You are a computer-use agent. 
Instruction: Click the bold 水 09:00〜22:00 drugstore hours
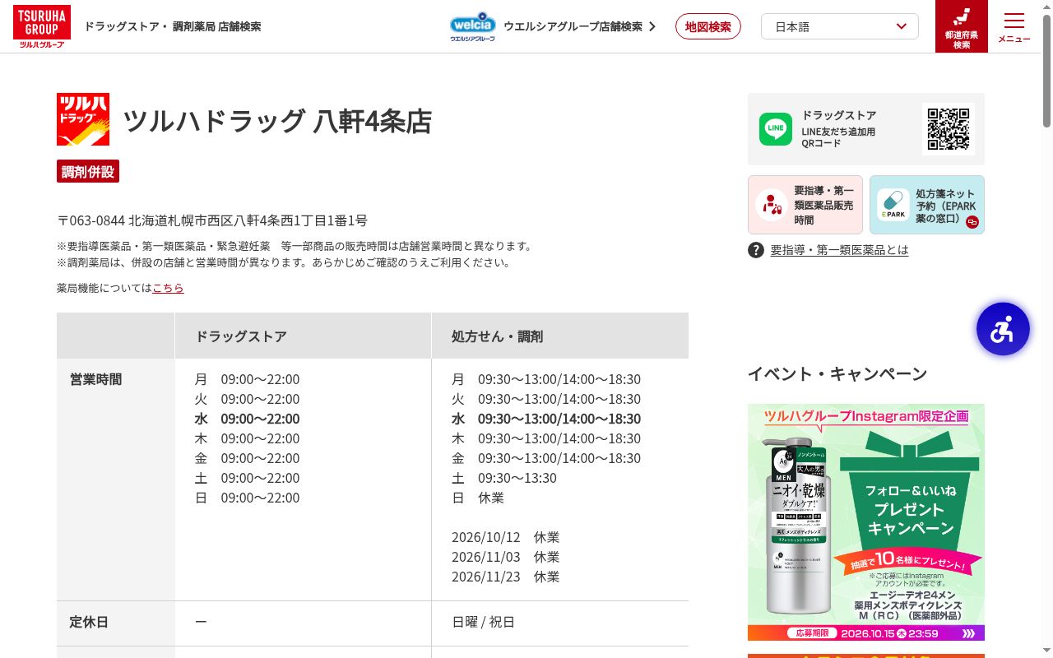[x=247, y=419]
